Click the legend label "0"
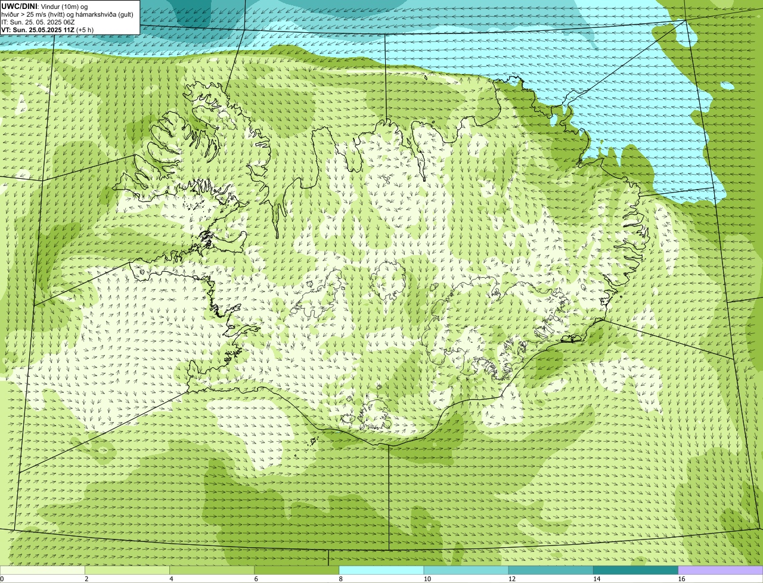Image resolution: width=763 pixels, height=583 pixels. [2, 579]
